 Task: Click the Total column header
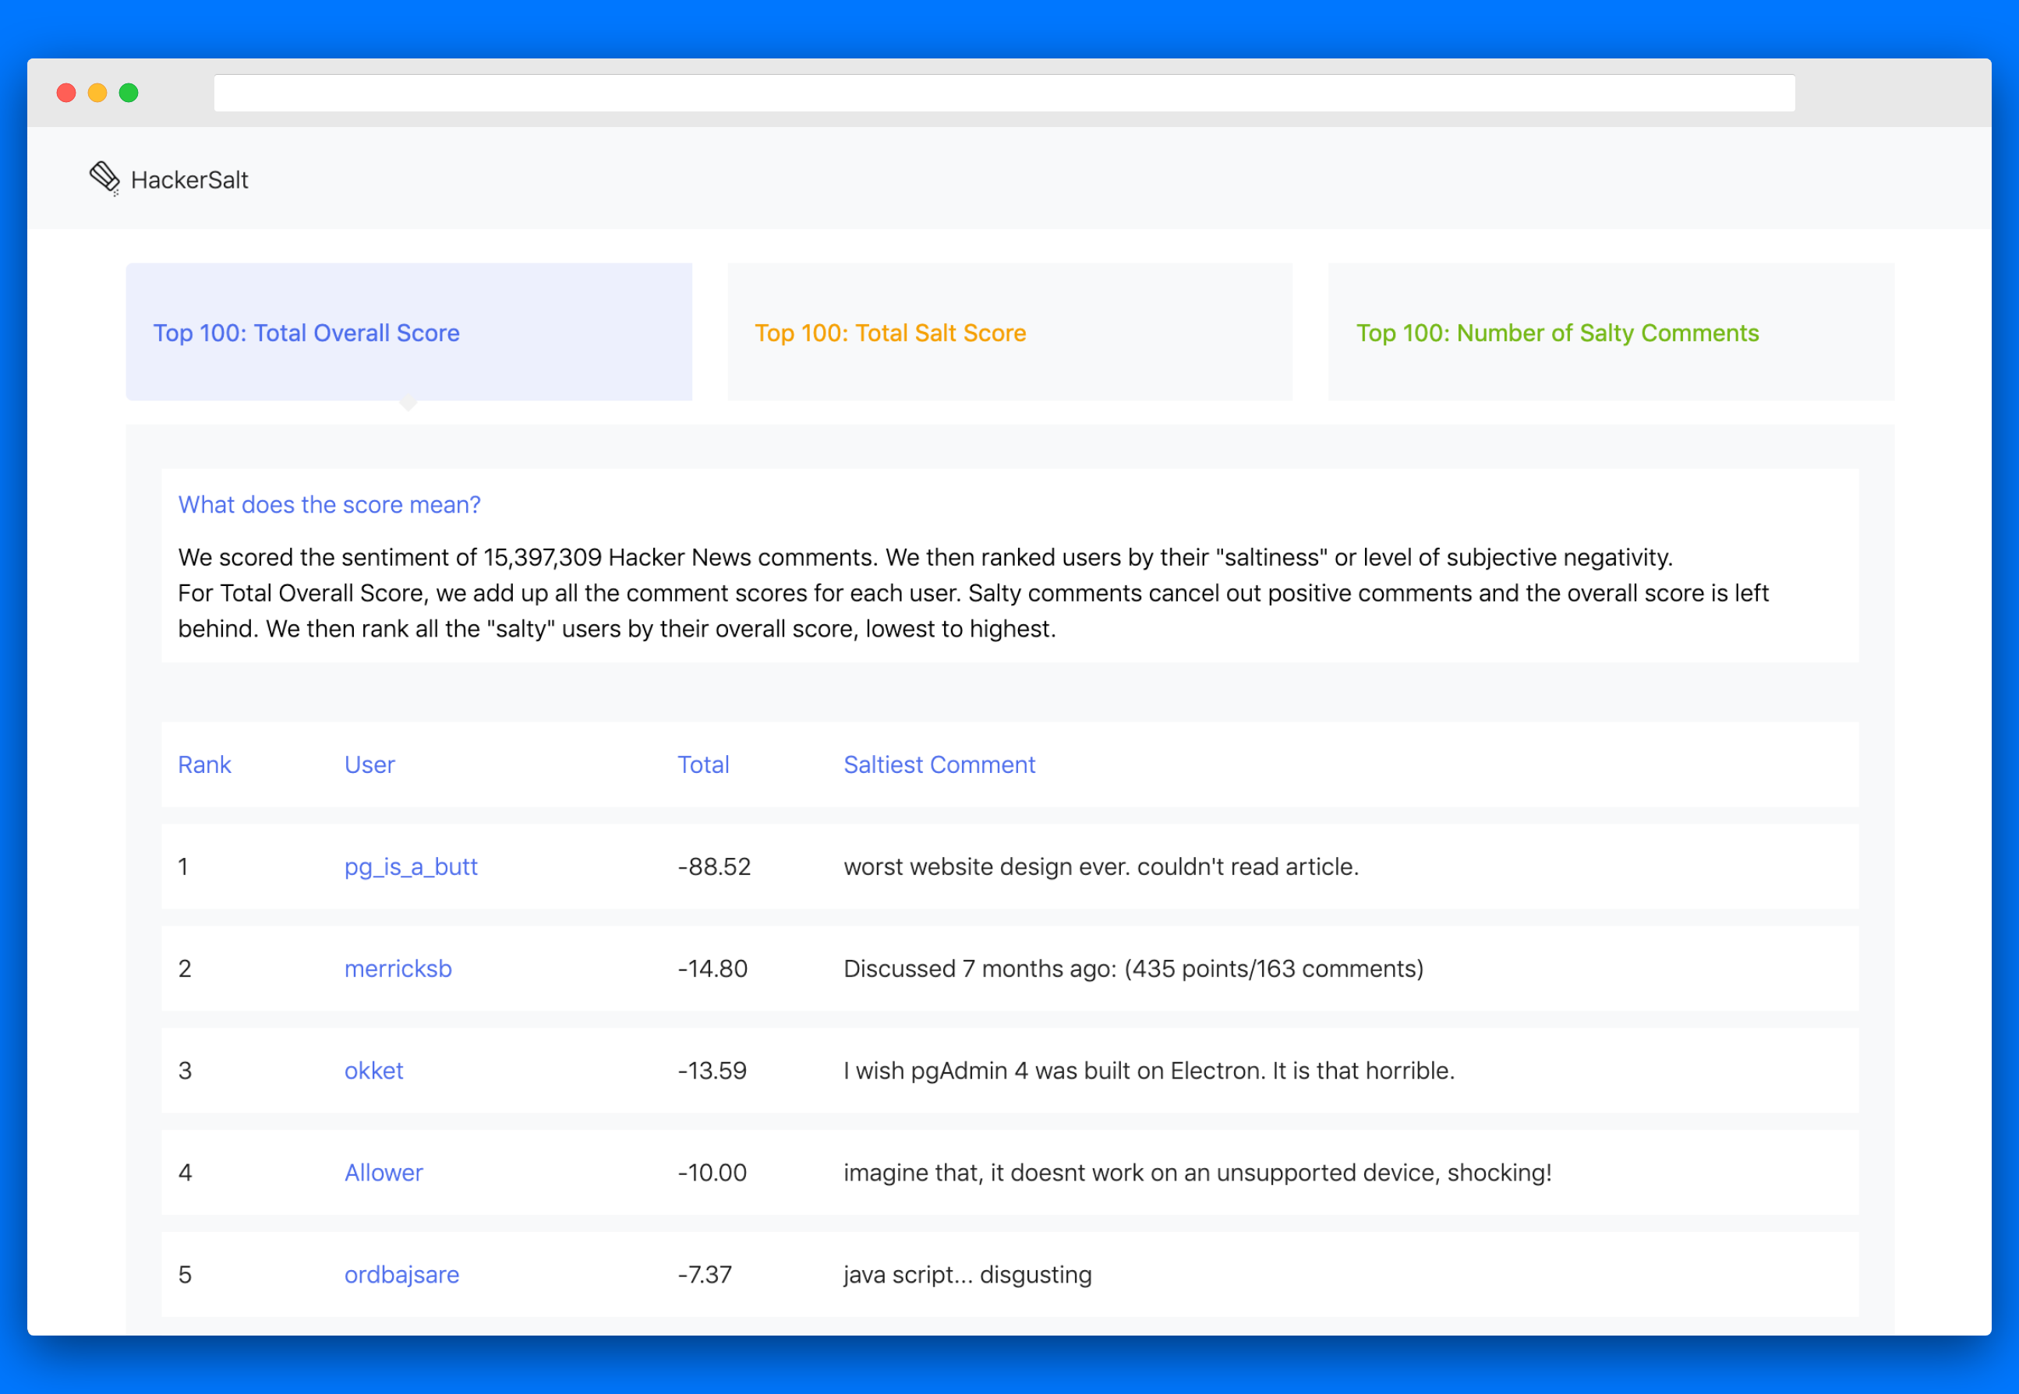703,764
